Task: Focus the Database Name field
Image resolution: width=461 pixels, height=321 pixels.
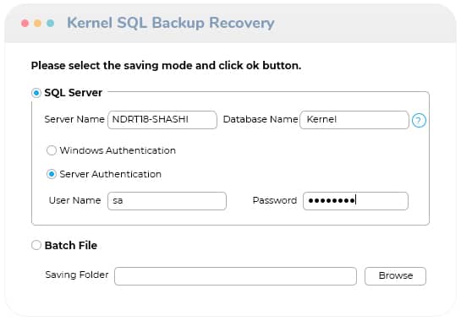Action: 354,120
